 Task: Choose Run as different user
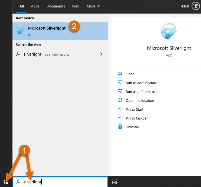pyautogui.click(x=142, y=92)
